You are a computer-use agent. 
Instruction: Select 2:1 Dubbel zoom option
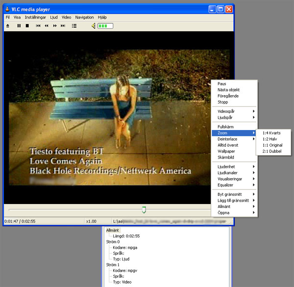click(273, 151)
